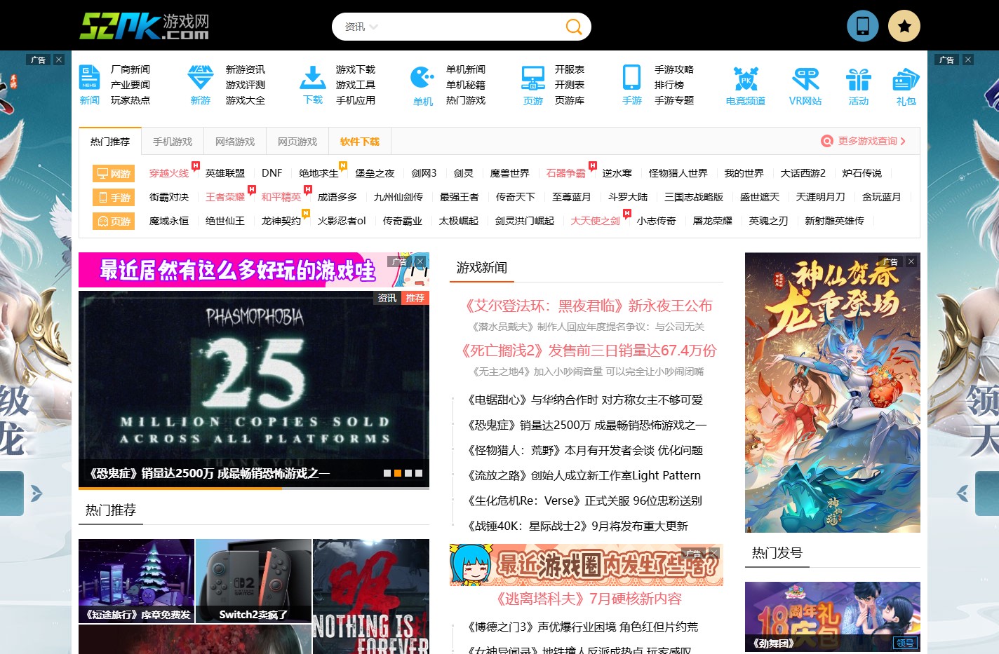Click left side banner arrow icon
Viewport: 999px width, 654px height.
(36, 493)
